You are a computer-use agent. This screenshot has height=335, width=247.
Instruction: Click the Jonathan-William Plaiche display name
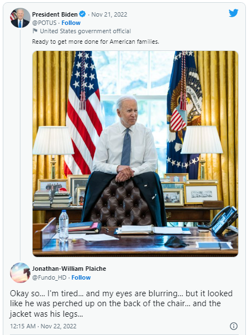(69, 269)
